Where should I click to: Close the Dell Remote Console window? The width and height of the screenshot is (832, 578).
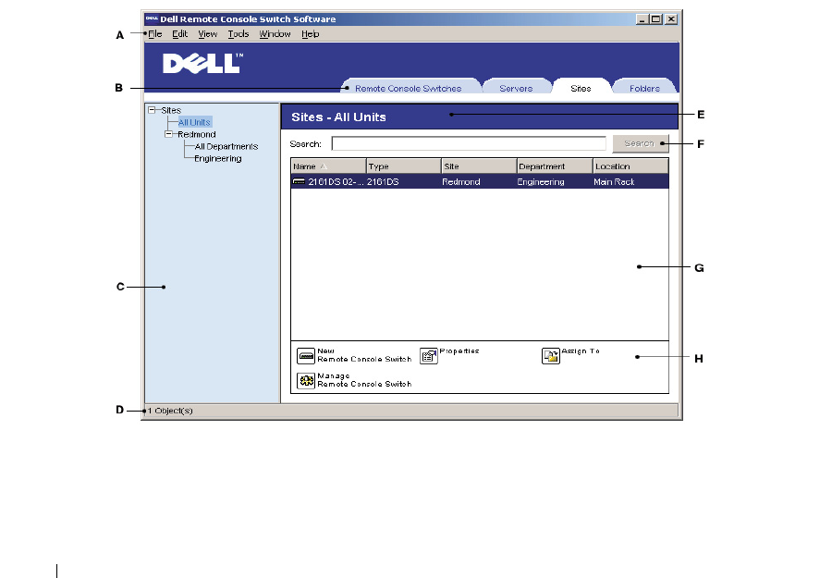(x=671, y=19)
